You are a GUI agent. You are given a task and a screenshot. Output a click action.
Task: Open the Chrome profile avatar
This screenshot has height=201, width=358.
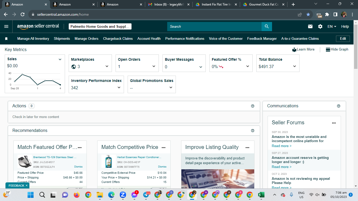pyautogui.click(x=344, y=14)
